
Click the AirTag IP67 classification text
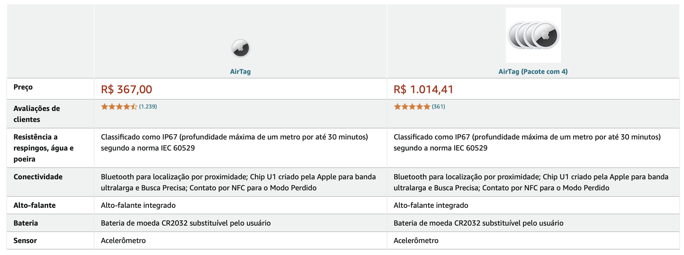[x=234, y=143]
